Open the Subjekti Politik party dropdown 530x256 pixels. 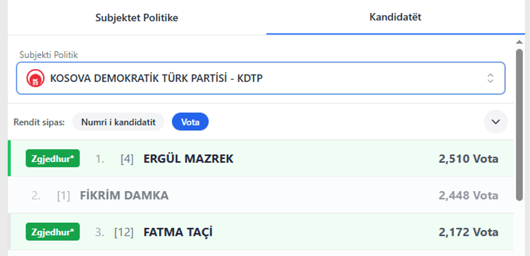260,78
